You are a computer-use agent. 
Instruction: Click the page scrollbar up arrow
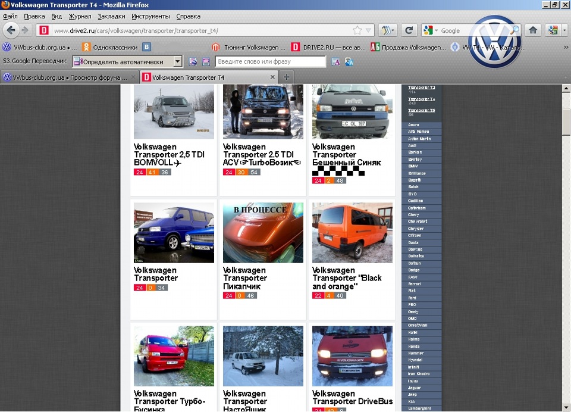(x=566, y=88)
